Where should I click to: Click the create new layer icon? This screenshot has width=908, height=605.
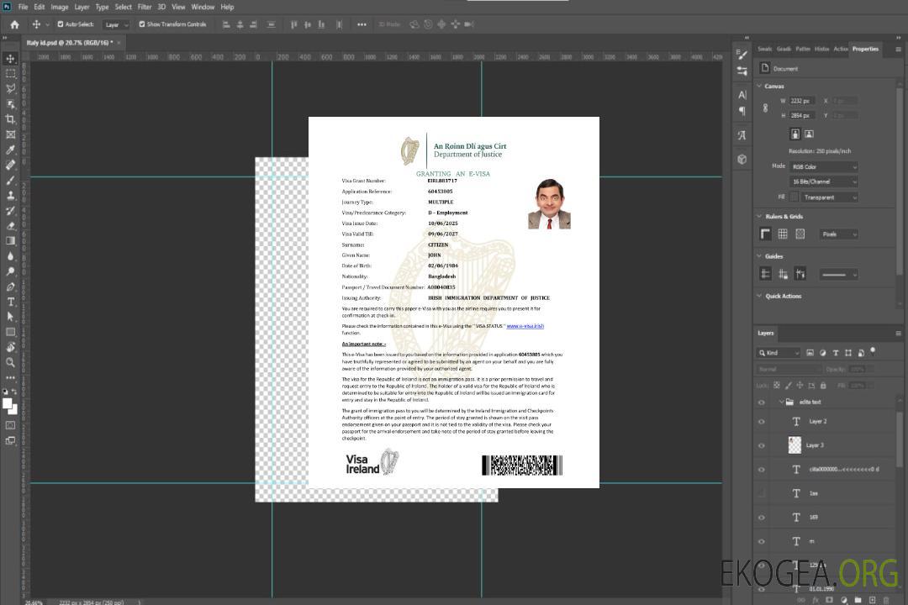coord(872,600)
